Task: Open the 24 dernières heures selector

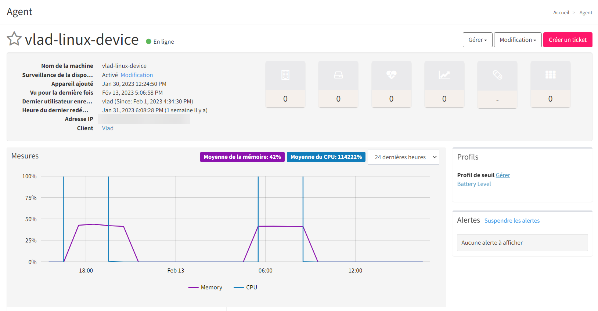Action: [x=403, y=157]
